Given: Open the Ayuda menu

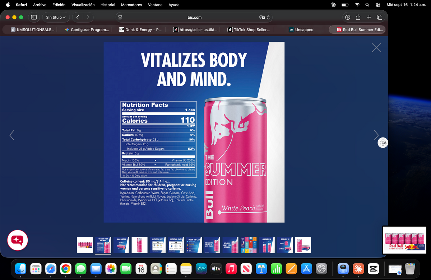Looking at the screenshot, I should click(174, 5).
